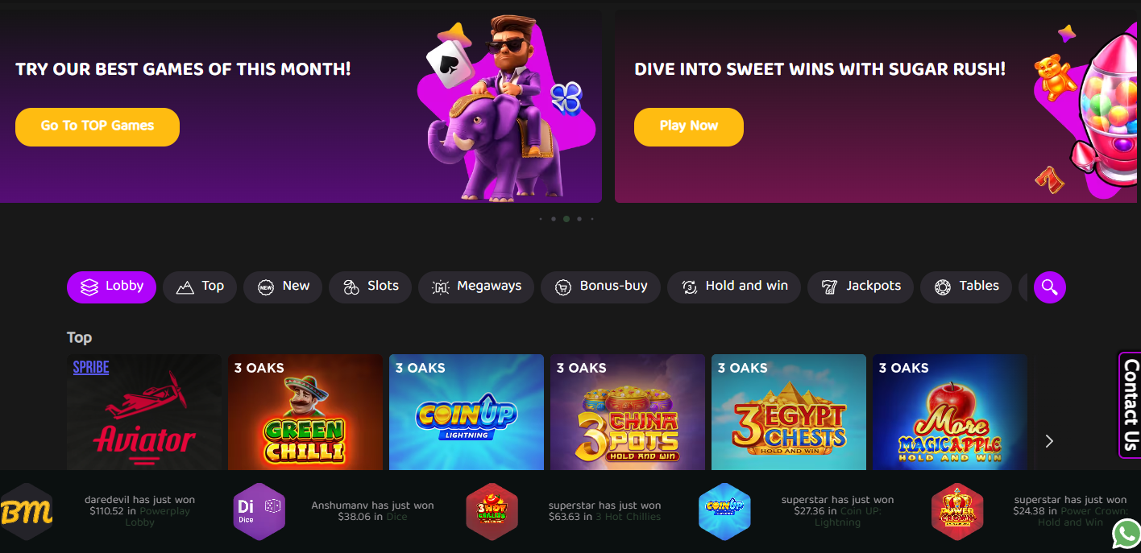The width and height of the screenshot is (1141, 553).
Task: Open the Aviator game thumbnail
Action: (144, 412)
